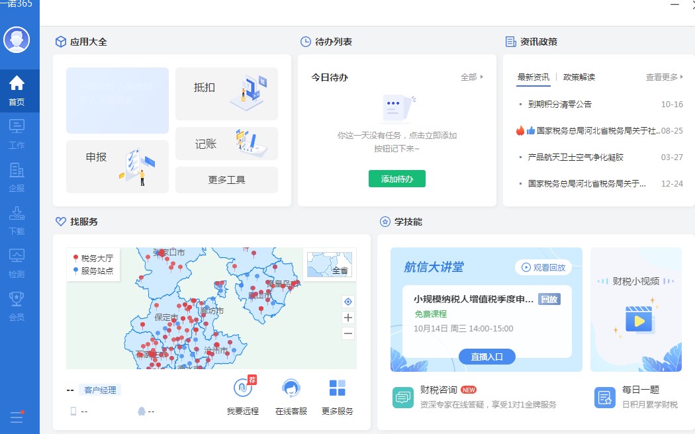Viewport: 695px width, 434px height.
Task: Click 直播入口 button
Action: pos(486,357)
